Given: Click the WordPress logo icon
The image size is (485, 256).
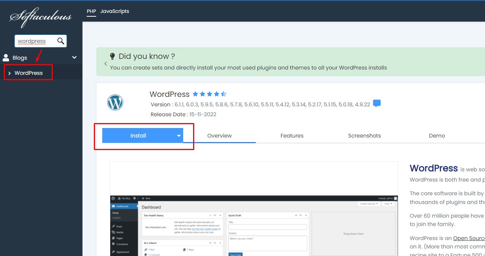Looking at the screenshot, I should (115, 103).
